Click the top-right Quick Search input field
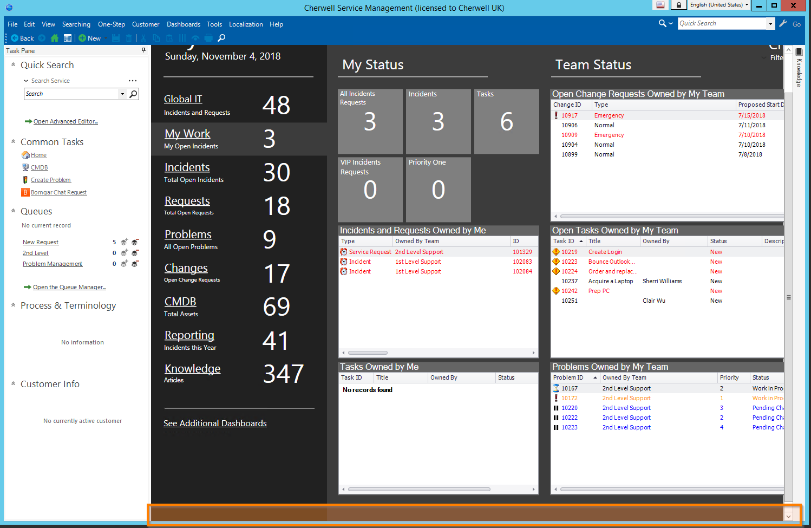Image resolution: width=811 pixels, height=528 pixels. (x=722, y=24)
